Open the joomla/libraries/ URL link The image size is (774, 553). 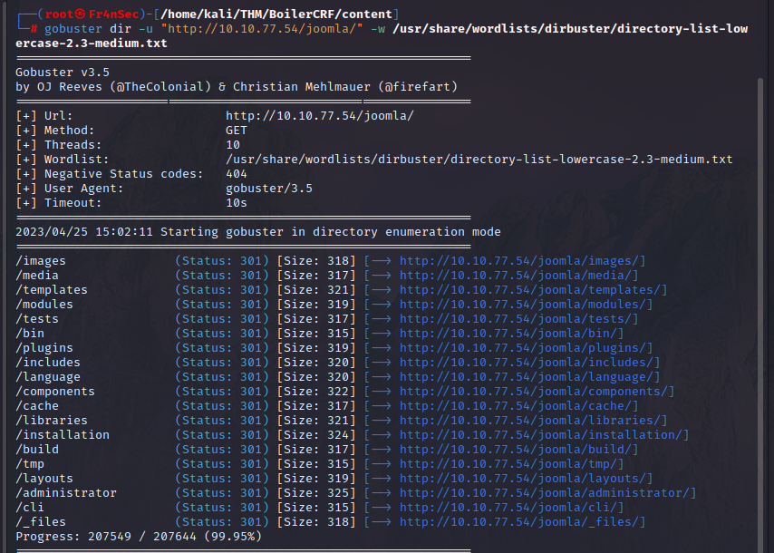[x=524, y=420]
